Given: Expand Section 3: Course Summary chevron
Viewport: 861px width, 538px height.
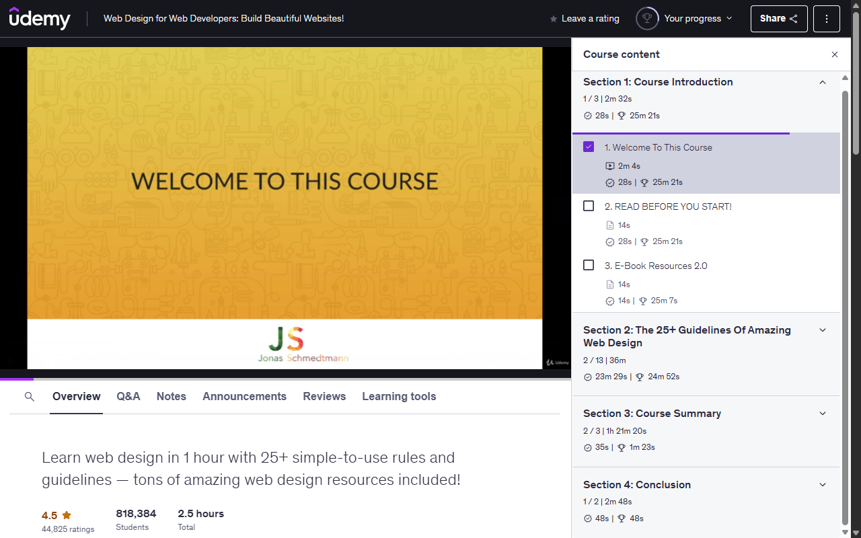Looking at the screenshot, I should point(822,414).
